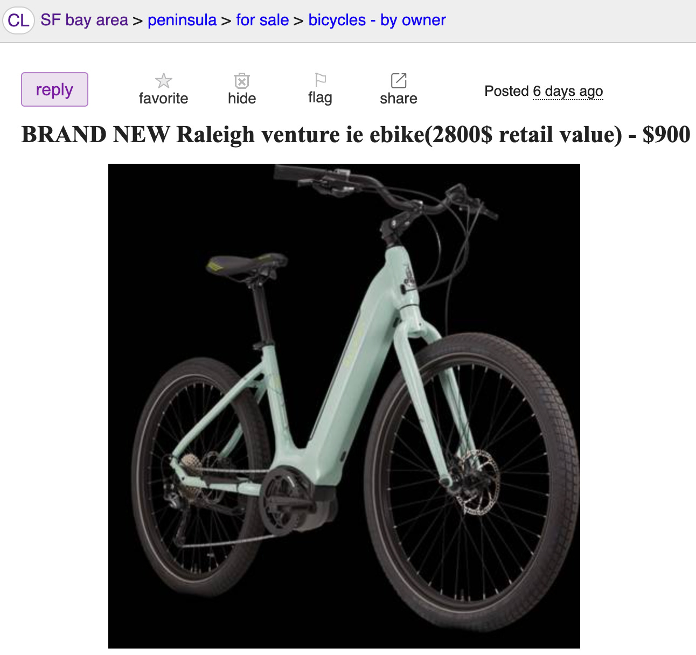Click the hide text label
This screenshot has width=696, height=655.
[x=242, y=99]
